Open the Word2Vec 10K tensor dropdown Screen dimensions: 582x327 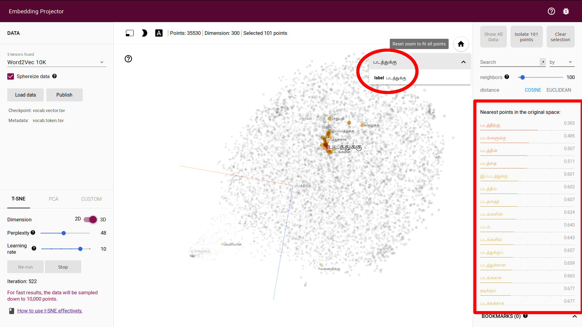pyautogui.click(x=56, y=62)
